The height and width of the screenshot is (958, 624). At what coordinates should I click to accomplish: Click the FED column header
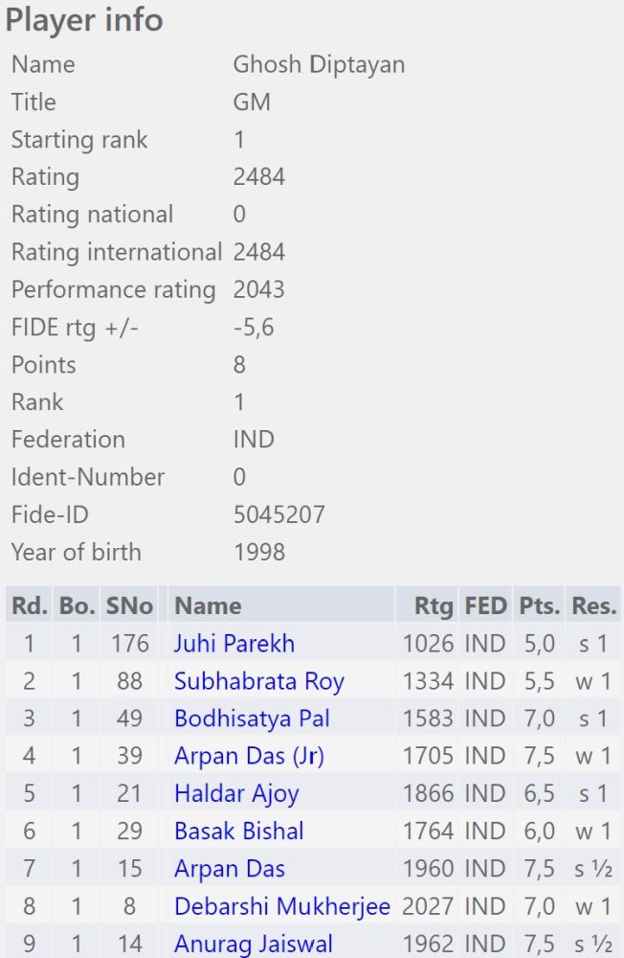(x=485, y=605)
